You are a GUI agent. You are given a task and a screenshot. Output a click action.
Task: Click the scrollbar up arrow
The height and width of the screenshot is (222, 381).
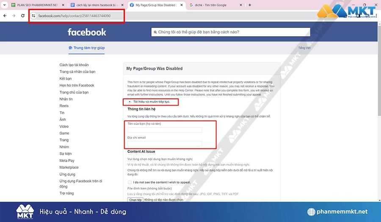(x=379, y=24)
